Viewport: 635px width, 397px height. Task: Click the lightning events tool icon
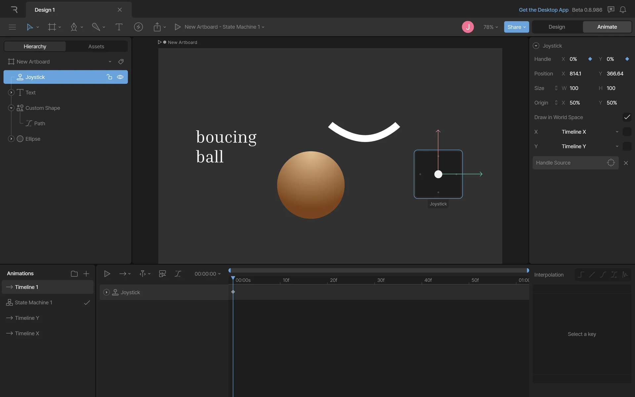coord(138,27)
